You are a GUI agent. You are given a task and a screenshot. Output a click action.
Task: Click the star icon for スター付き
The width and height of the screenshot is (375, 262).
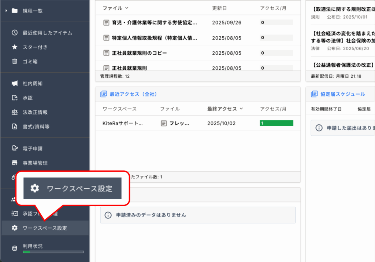[x=15, y=47]
